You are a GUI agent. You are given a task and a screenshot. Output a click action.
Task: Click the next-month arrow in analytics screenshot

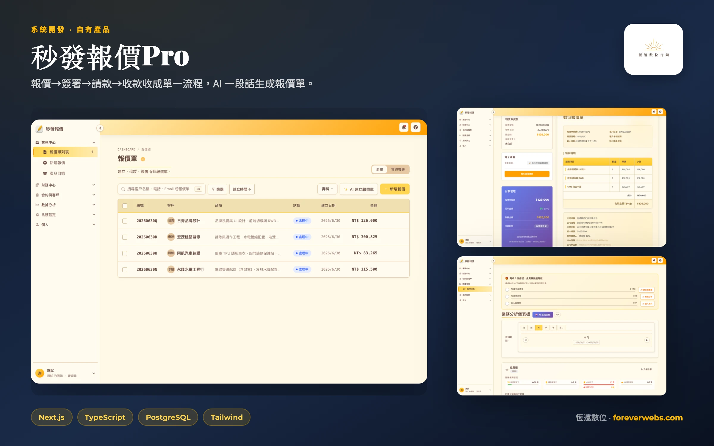tap(647, 340)
